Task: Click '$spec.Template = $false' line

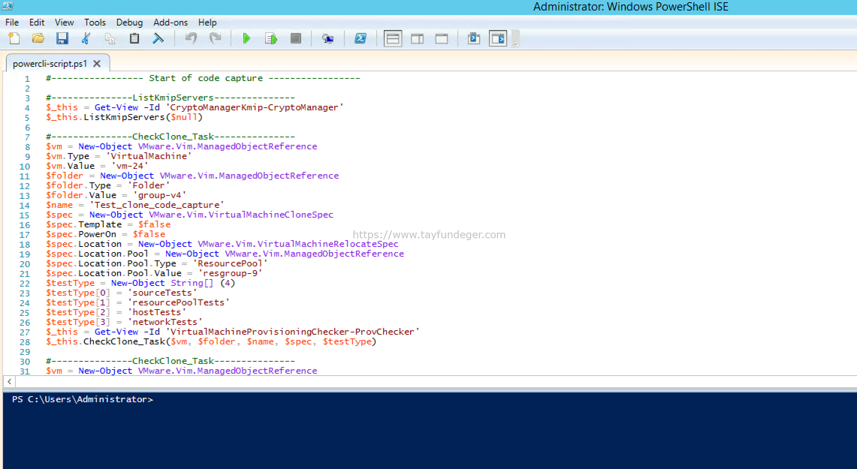Action: pyautogui.click(x=108, y=225)
